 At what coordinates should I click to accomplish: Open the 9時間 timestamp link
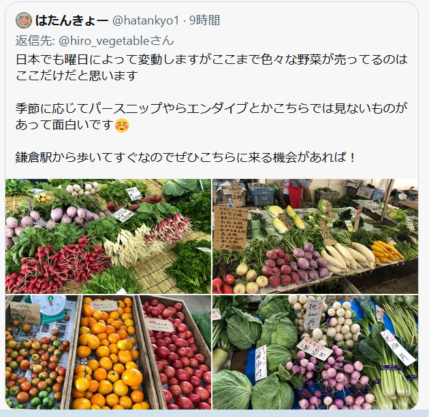click(205, 20)
